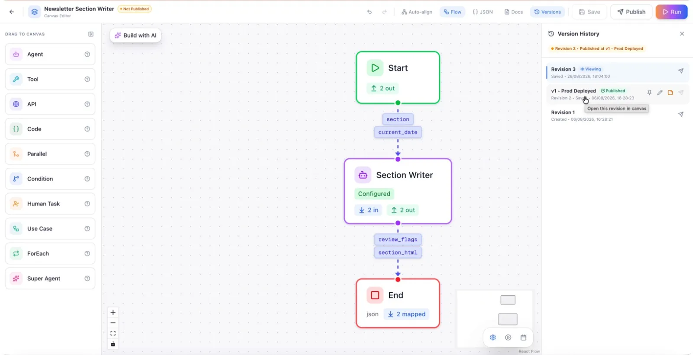This screenshot has width=693, height=355.
Task: Fit the canvas view to screen
Action: 113,333
